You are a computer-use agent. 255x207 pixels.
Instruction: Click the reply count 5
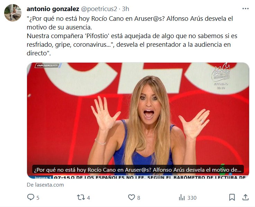(38, 198)
